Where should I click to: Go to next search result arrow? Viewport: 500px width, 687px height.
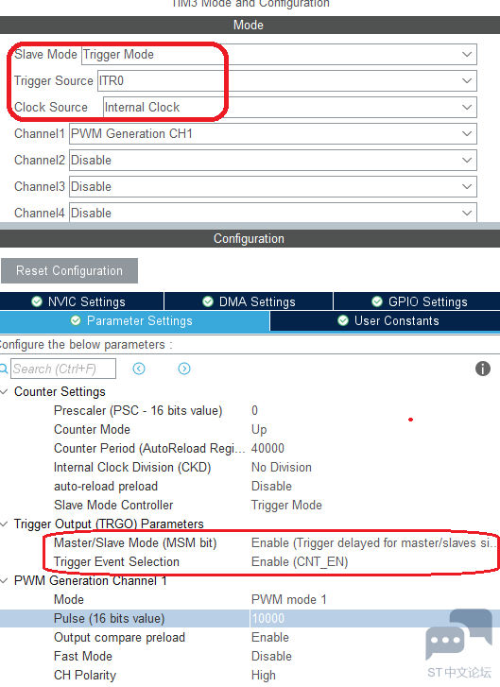click(184, 369)
